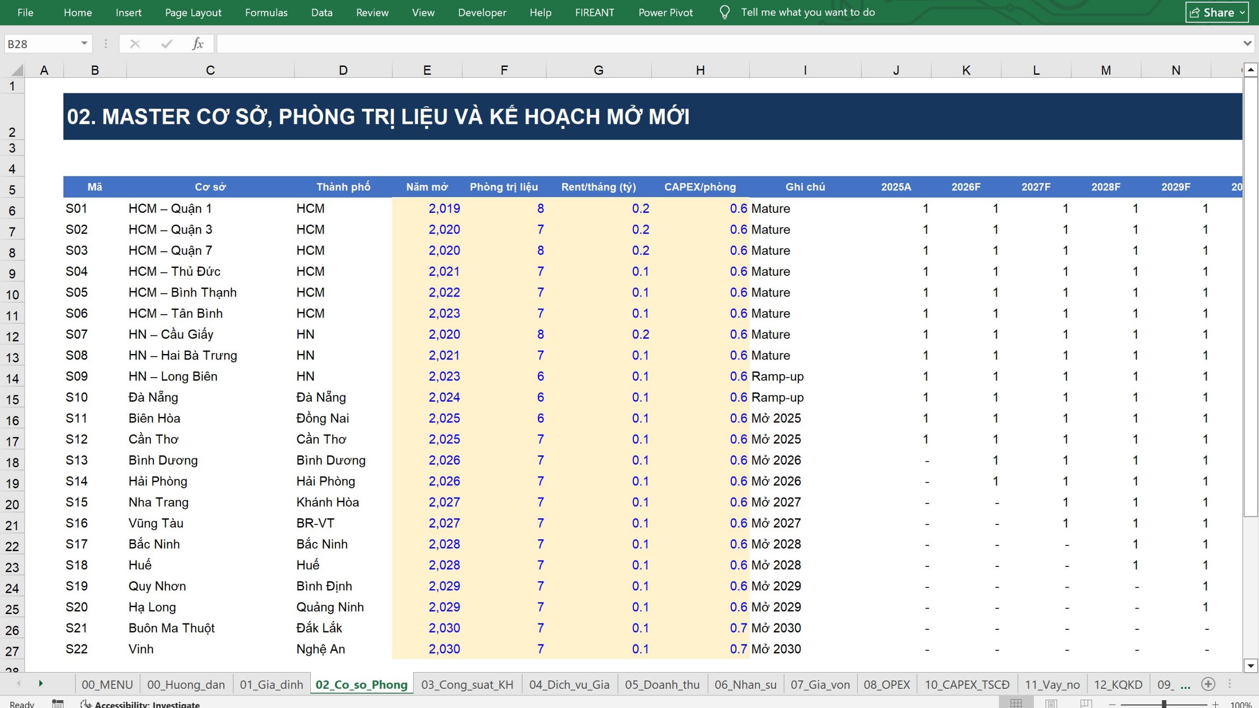
Task: Switch to the 11_Vay_no sheet tab
Action: coord(1052,684)
